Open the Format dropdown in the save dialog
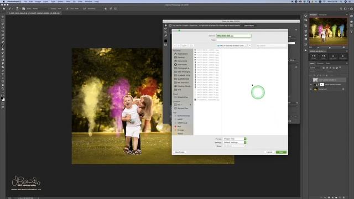Image resolution: width=354 pixels, height=199 pixels. [x=235, y=139]
